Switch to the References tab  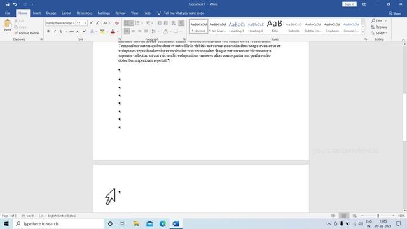click(85, 13)
